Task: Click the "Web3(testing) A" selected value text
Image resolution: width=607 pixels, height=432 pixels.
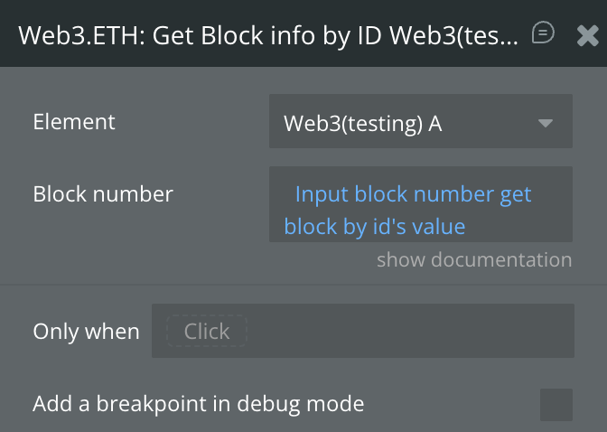Action: 362,123
